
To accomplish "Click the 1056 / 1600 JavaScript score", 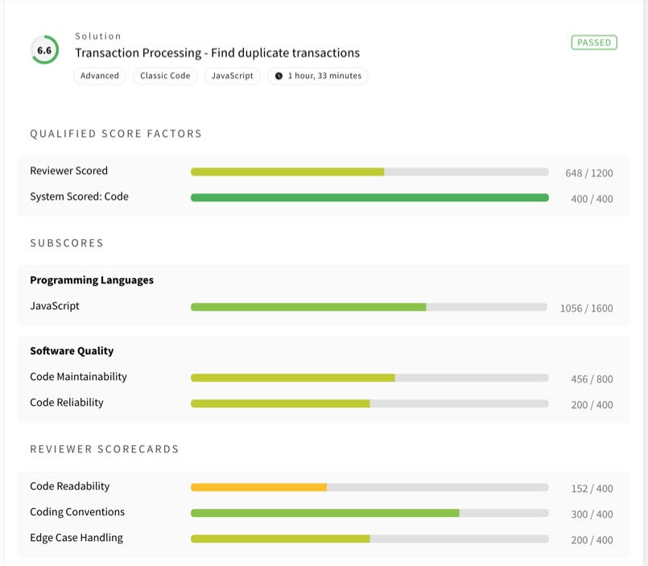I will [x=587, y=308].
